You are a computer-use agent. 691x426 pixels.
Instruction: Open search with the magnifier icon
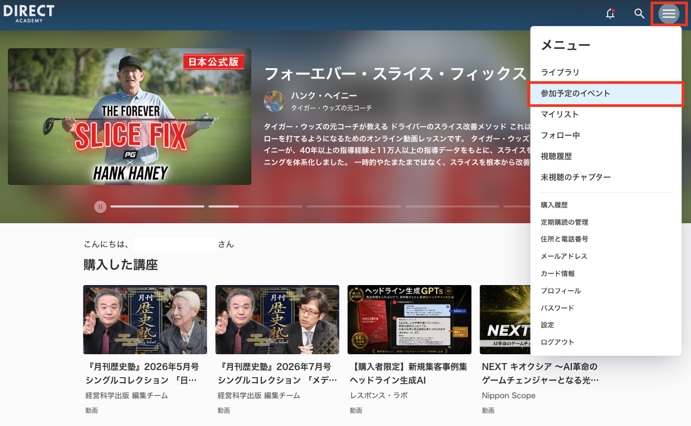(x=639, y=14)
